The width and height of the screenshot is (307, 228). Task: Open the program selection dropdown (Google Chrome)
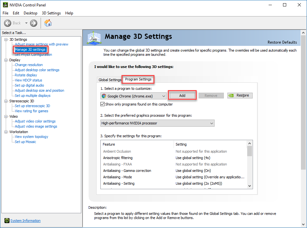[x=133, y=96]
